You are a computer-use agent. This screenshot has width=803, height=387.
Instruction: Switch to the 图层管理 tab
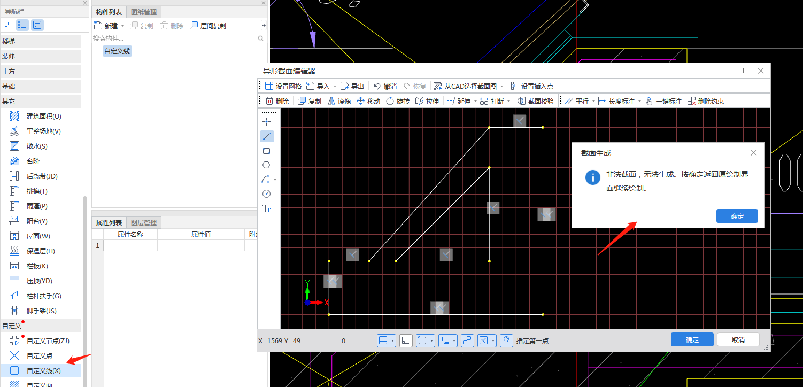[x=143, y=222]
